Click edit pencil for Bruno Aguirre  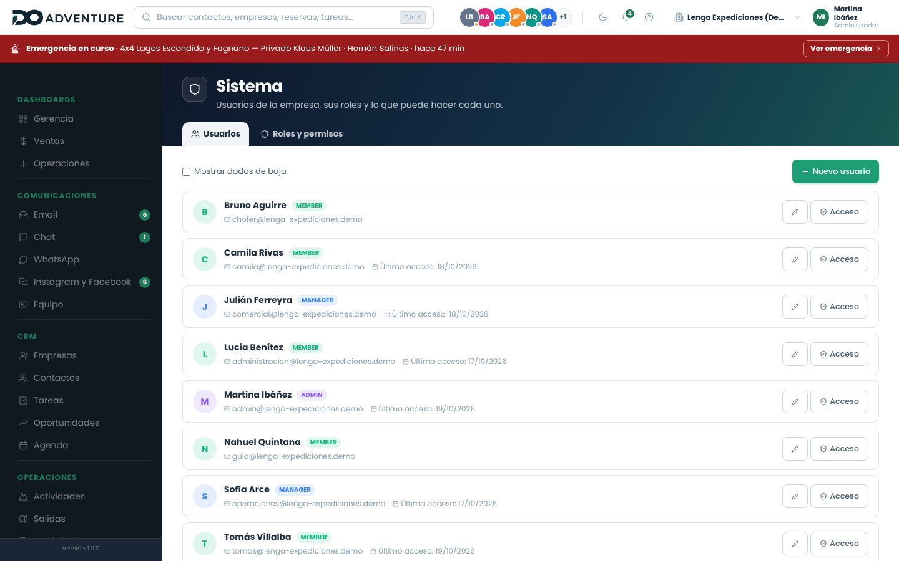(795, 212)
